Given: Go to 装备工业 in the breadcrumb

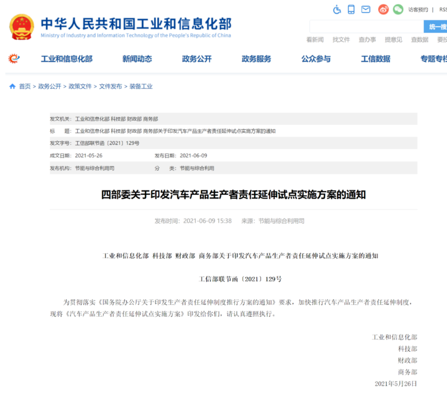Looking at the screenshot, I should tap(141, 86).
